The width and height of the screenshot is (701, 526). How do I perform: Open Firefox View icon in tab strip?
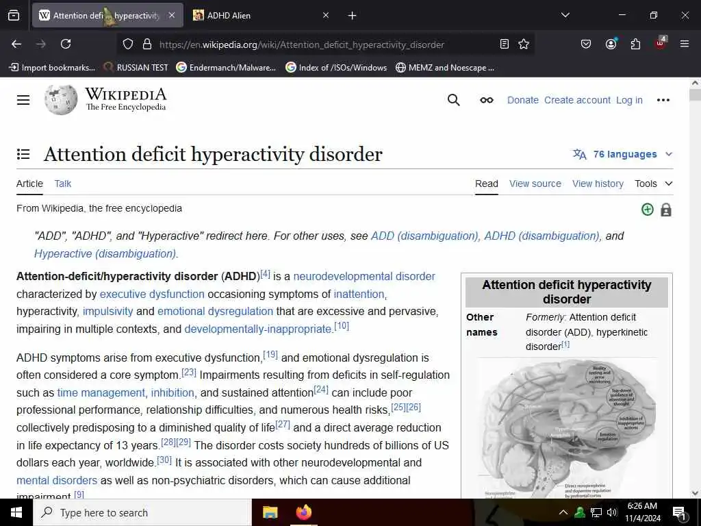[14, 16]
